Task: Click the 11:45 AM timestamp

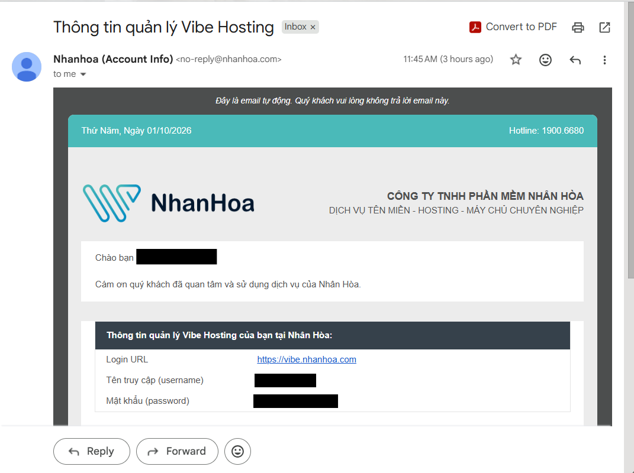Action: tap(448, 59)
